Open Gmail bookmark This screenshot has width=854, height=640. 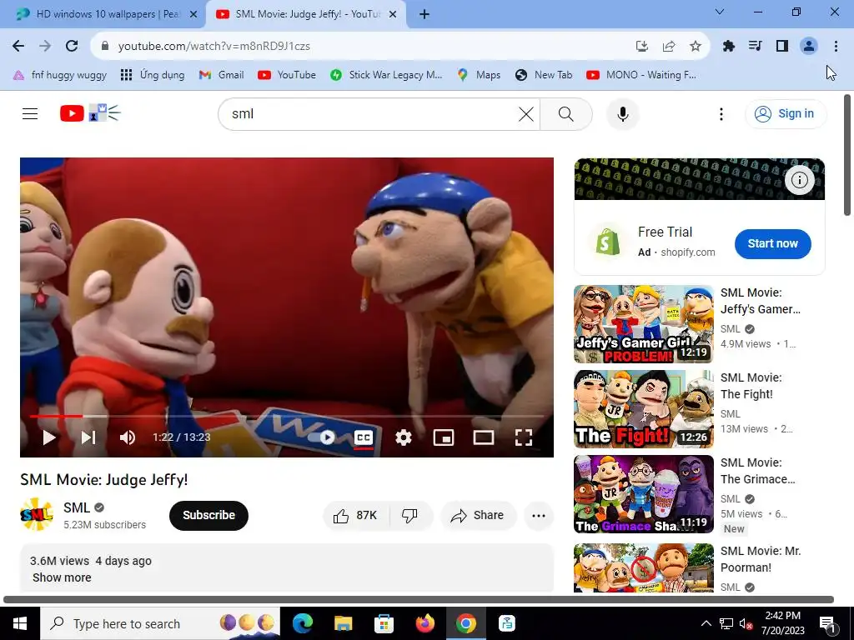[221, 75]
